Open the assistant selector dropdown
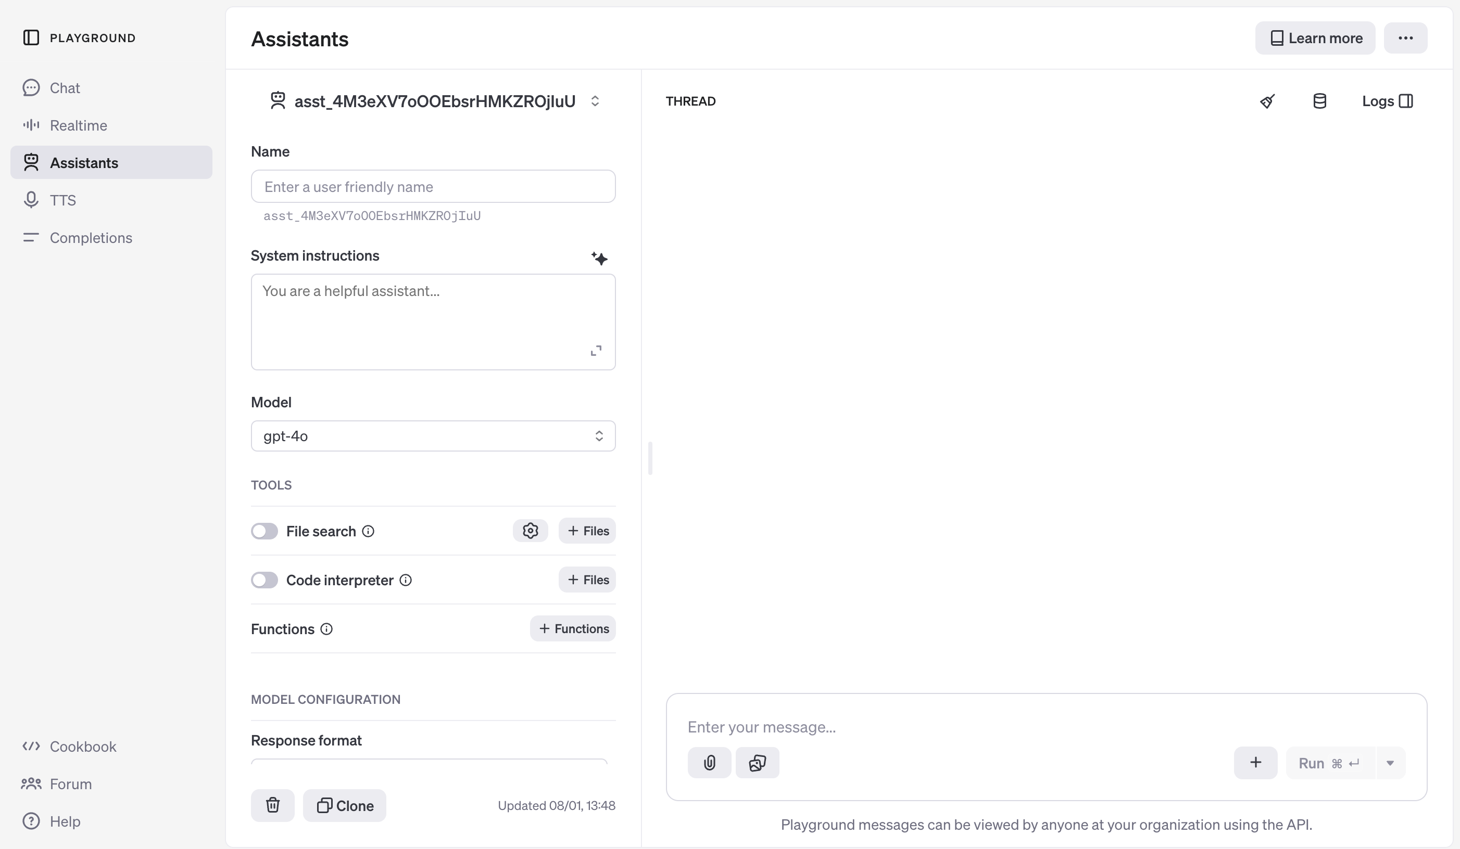1460x849 pixels. pyautogui.click(x=595, y=101)
